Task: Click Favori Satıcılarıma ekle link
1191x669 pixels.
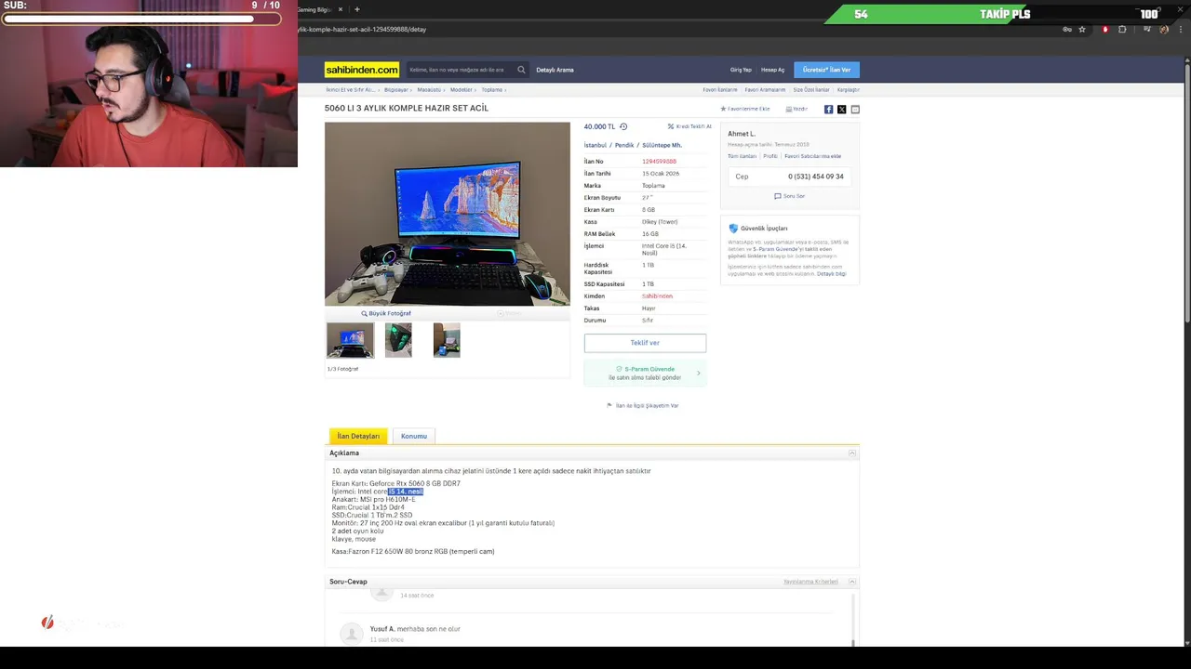Action: click(813, 156)
